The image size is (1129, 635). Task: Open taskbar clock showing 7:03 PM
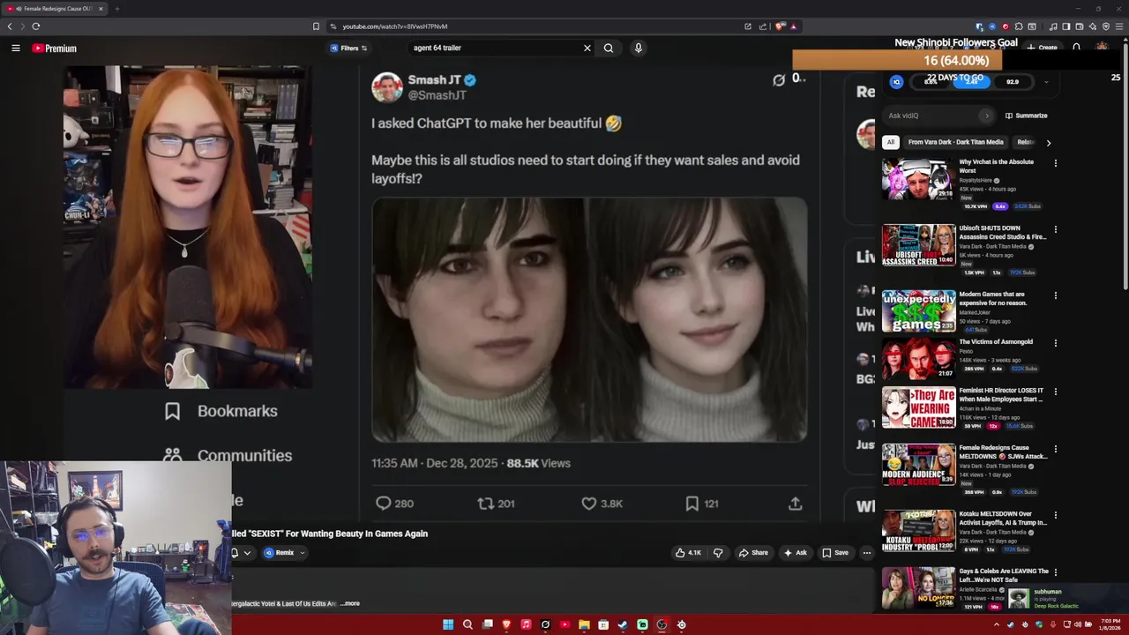[1108, 624]
